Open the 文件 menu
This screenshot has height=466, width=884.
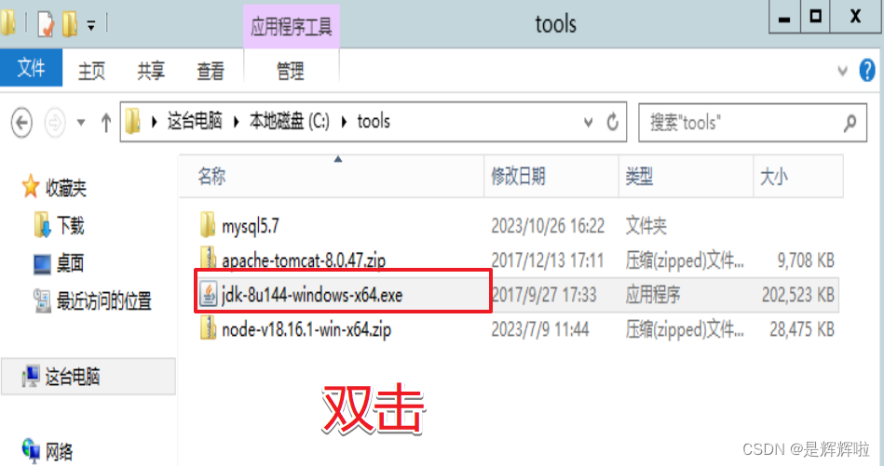click(x=31, y=68)
